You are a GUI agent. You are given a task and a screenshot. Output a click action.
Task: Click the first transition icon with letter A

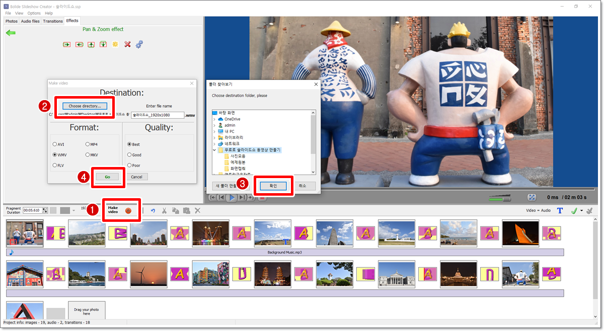pyautogui.click(x=56, y=233)
